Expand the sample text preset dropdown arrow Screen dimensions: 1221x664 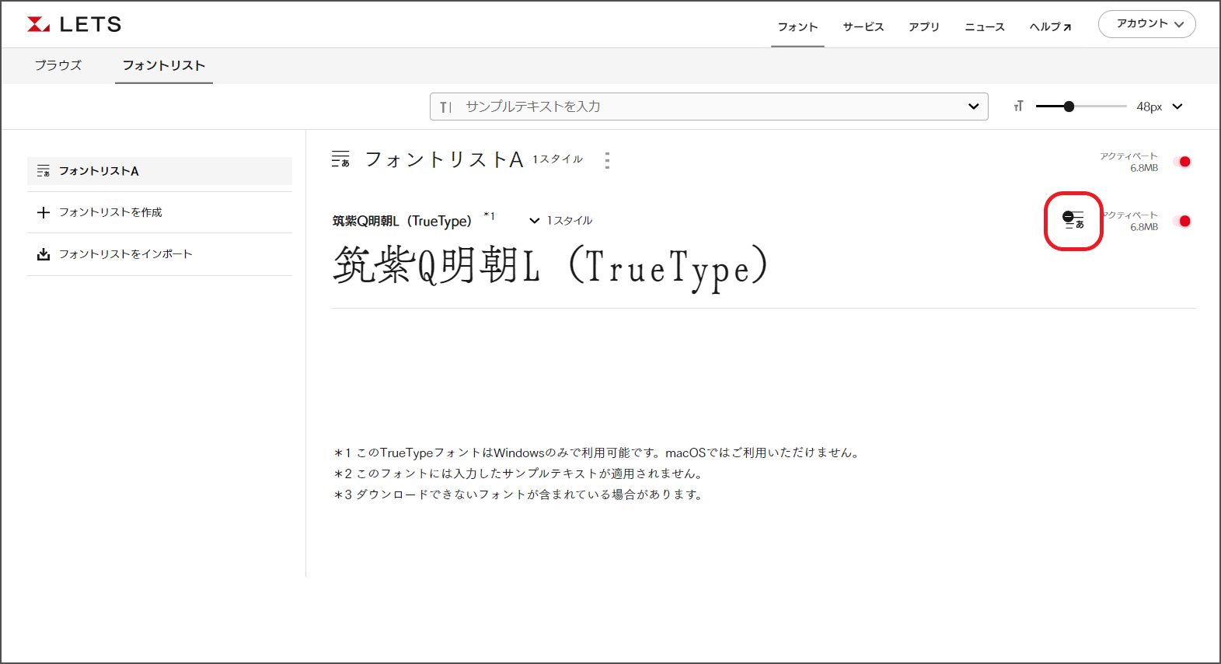[973, 107]
